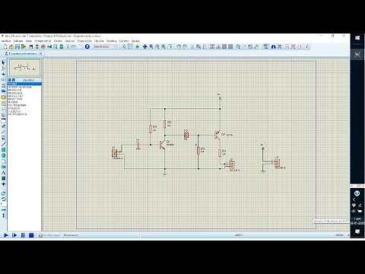365x274 pixels.
Task: Activate Component Mode tool
Action: [3, 68]
